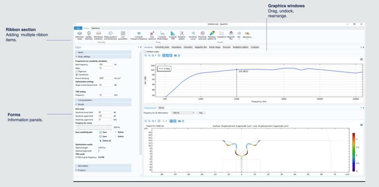Open Motor positions and dimensions
The width and height of the screenshot is (379, 187).
pos(111,35)
